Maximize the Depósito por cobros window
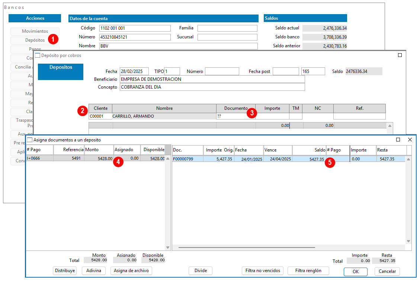Viewport: 420px width, 281px height. tap(400, 55)
